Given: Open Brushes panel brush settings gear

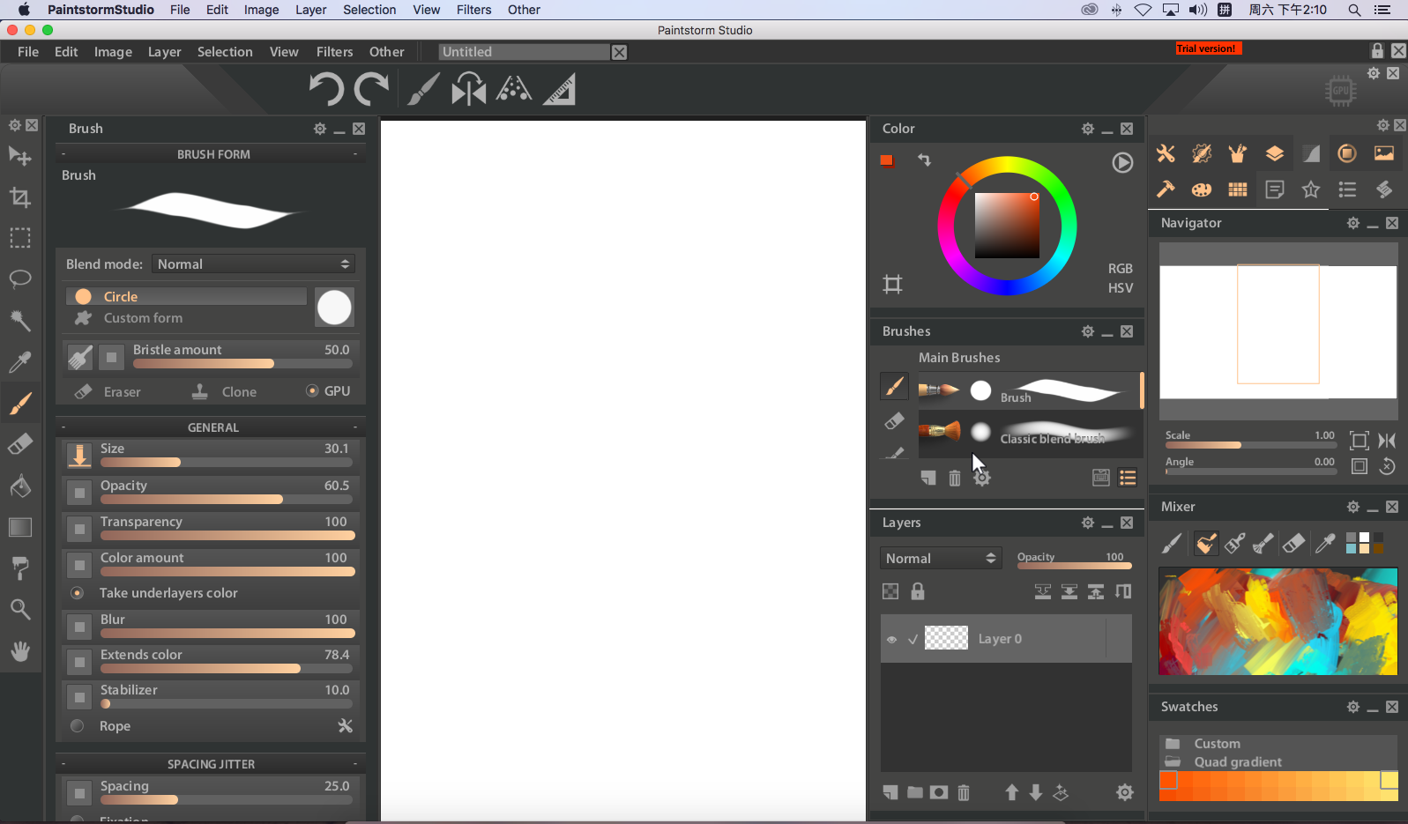Looking at the screenshot, I should coord(982,478).
